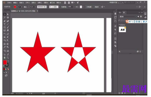This screenshot has width=151, height=97.
Task: Select the Type tool
Action: [4, 24]
